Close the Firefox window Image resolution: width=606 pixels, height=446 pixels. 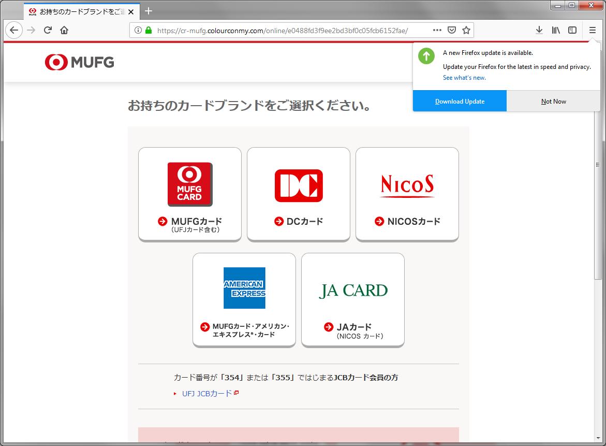[x=591, y=5]
